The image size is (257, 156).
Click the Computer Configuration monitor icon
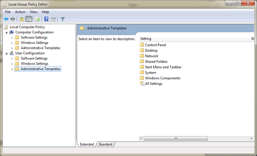(12, 32)
